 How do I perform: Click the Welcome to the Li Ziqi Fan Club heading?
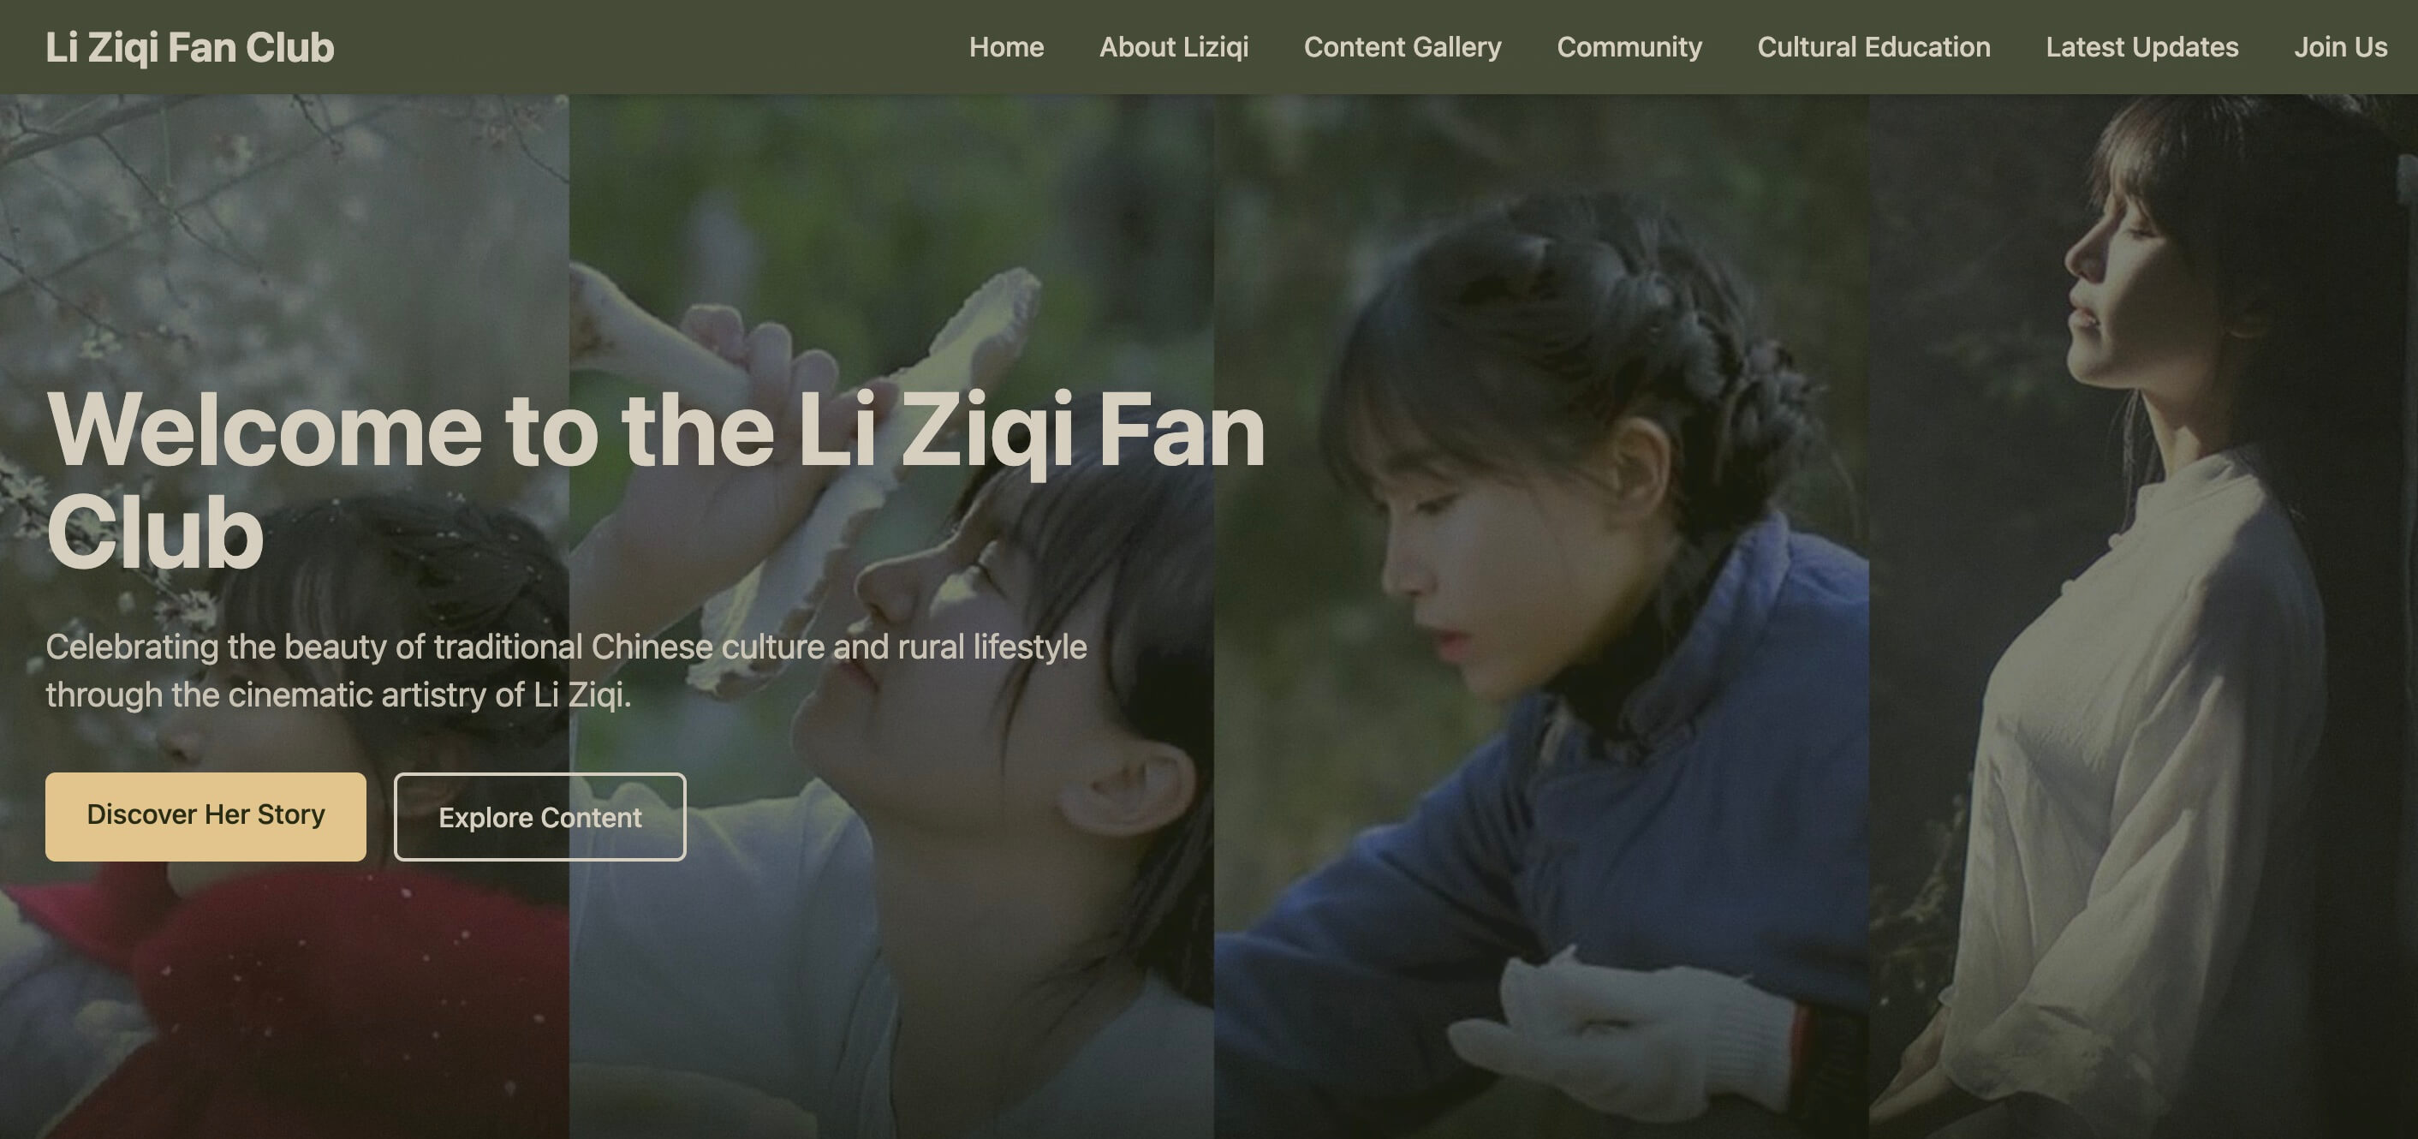pyautogui.click(x=655, y=479)
